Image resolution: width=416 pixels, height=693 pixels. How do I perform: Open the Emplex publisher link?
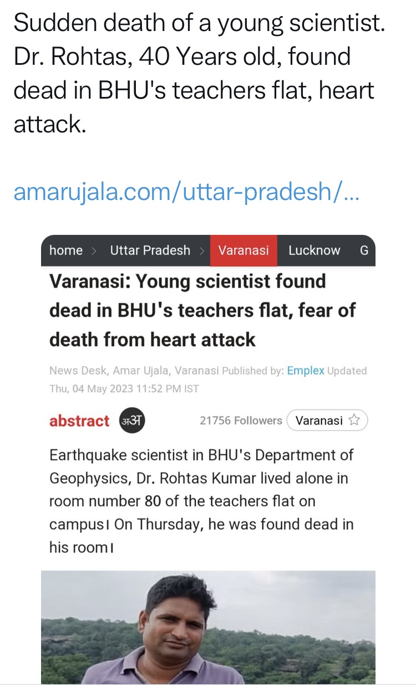click(x=305, y=371)
